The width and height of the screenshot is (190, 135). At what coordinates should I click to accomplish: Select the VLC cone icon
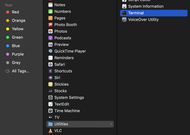(x=50, y=131)
